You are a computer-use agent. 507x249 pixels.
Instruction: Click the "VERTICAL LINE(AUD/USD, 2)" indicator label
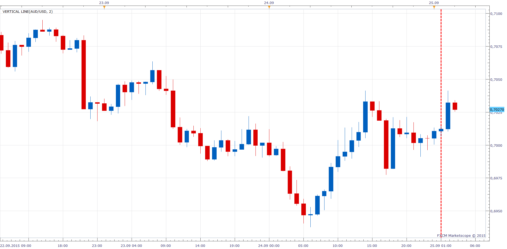28,12
